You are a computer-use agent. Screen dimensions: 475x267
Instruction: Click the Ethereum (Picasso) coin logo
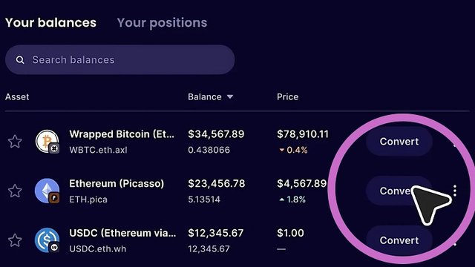click(47, 191)
